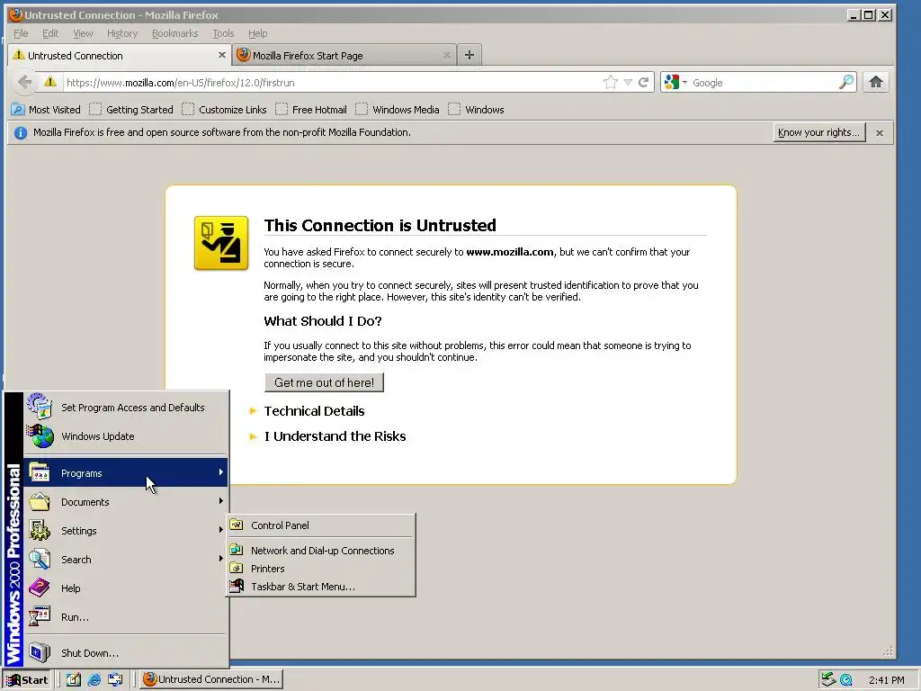921x691 pixels.
Task: Open the Help menu in Firefox menu bar
Action: click(x=257, y=33)
